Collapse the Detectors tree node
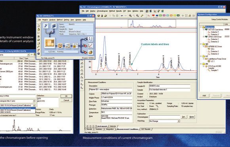 tap(201, 27)
